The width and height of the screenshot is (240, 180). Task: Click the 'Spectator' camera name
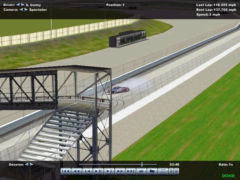tap(38, 10)
